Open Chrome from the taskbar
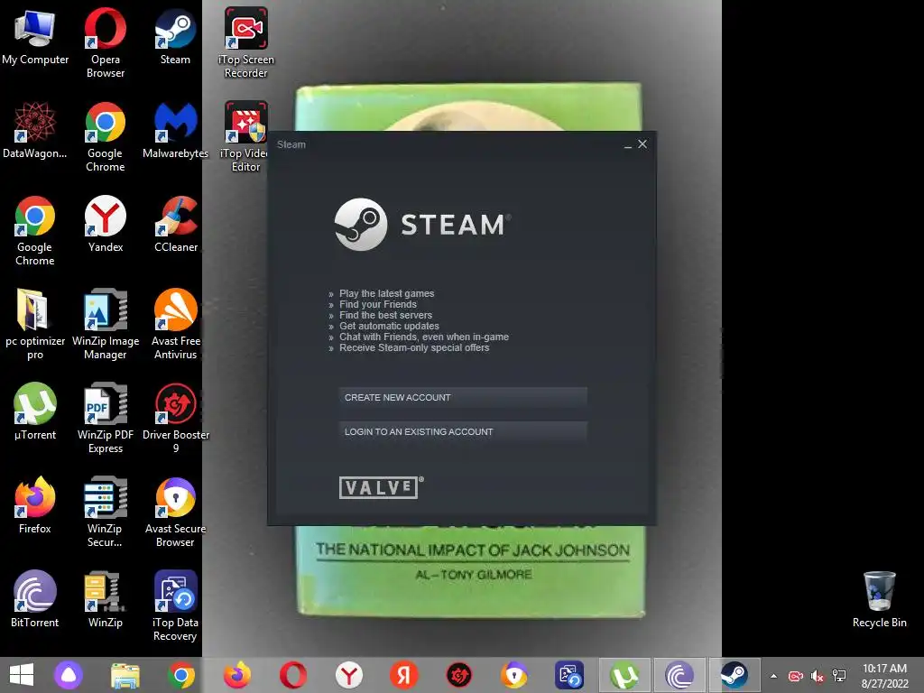The height and width of the screenshot is (693, 924). pyautogui.click(x=181, y=675)
